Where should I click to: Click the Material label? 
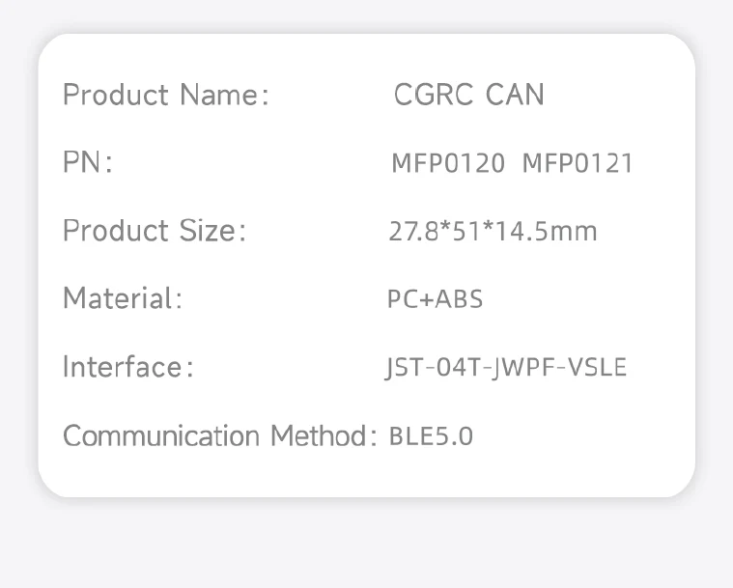122,299
